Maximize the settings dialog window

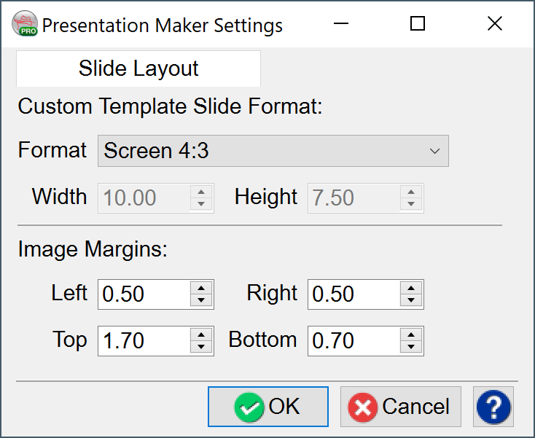click(418, 24)
